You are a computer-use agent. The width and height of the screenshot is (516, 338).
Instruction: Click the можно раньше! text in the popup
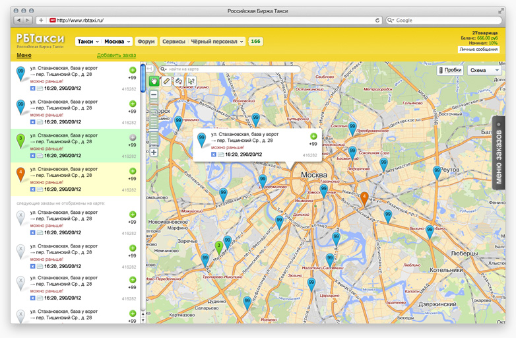coord(228,147)
